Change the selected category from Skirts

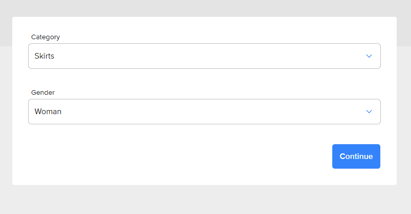(x=204, y=56)
